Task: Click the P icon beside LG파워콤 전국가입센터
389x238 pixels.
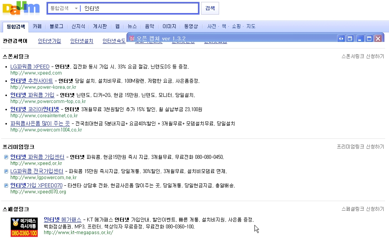Action: pyautogui.click(x=6, y=171)
